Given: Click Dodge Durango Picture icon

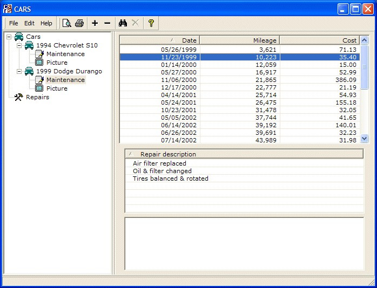Looking at the screenshot, I should pos(39,88).
